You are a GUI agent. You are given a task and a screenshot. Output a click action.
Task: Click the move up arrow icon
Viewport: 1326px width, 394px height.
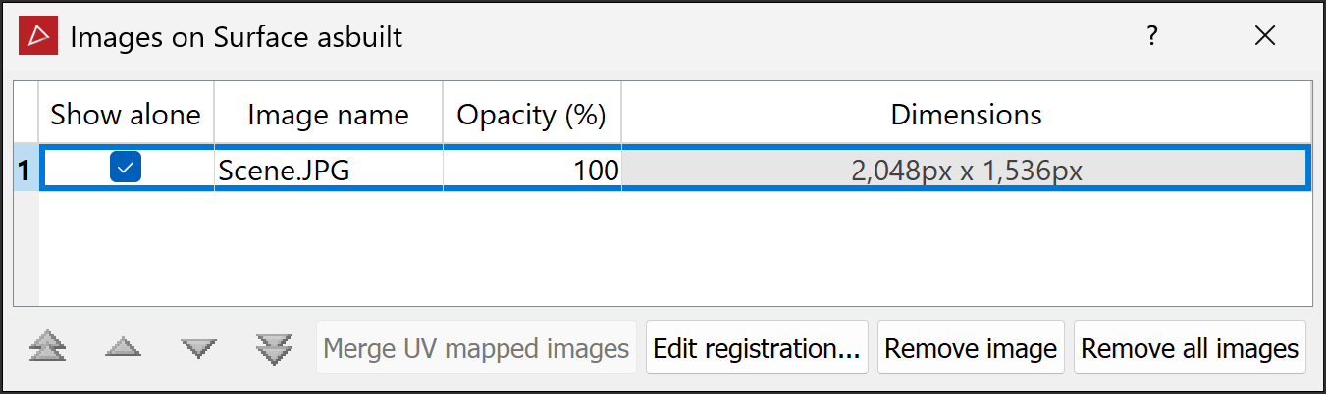123,348
